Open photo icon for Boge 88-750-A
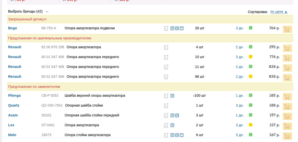This screenshot has height=142, width=298. [x=172, y=28]
